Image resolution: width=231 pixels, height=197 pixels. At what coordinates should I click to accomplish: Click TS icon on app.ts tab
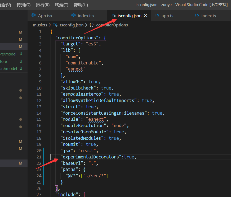pyautogui.click(x=157, y=15)
